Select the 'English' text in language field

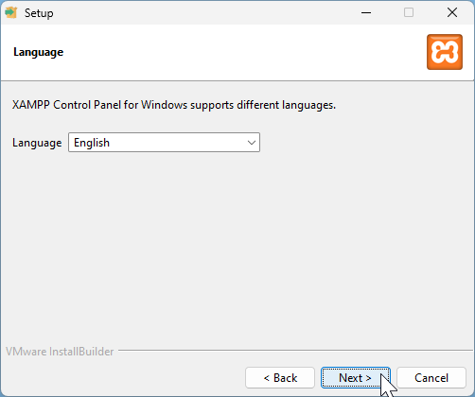[92, 143]
